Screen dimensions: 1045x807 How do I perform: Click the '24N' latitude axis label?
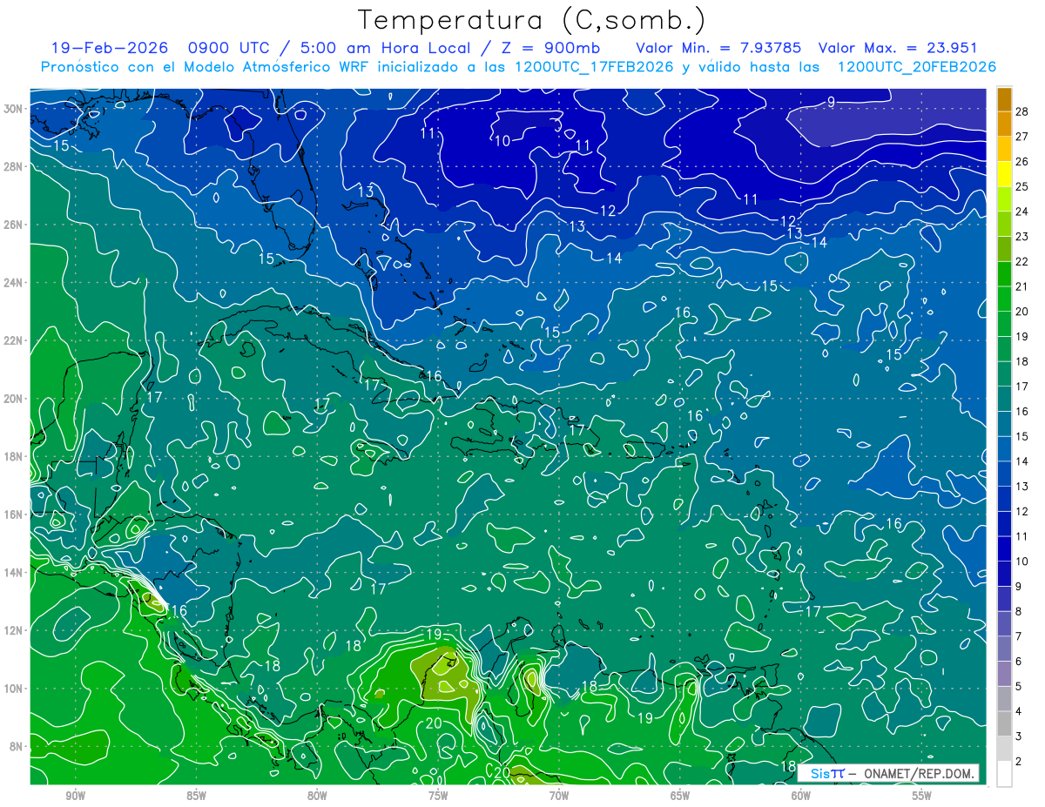(x=13, y=282)
